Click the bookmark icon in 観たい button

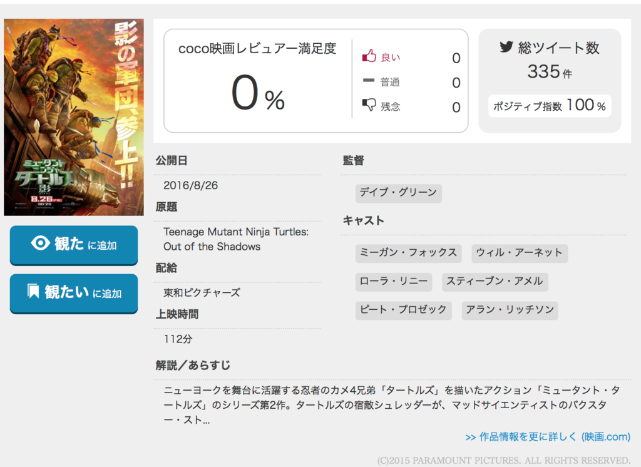pyautogui.click(x=33, y=291)
